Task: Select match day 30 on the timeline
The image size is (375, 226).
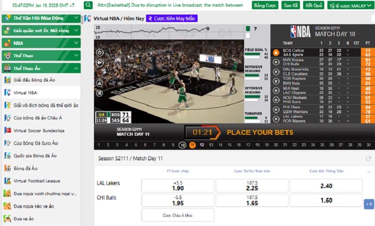Action: click(368, 145)
